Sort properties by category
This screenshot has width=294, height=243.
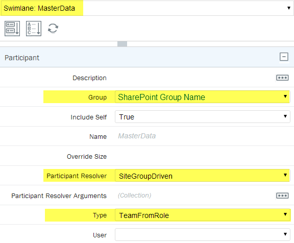click(12, 29)
